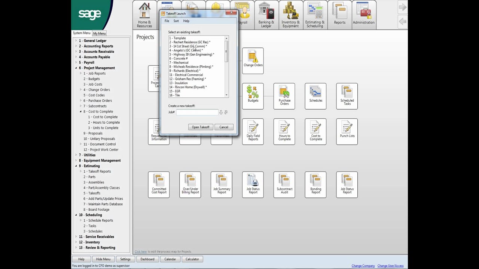The height and width of the screenshot is (269, 479).
Task: Open Estimating & Scheduling toolbar icon
Action: click(x=315, y=15)
